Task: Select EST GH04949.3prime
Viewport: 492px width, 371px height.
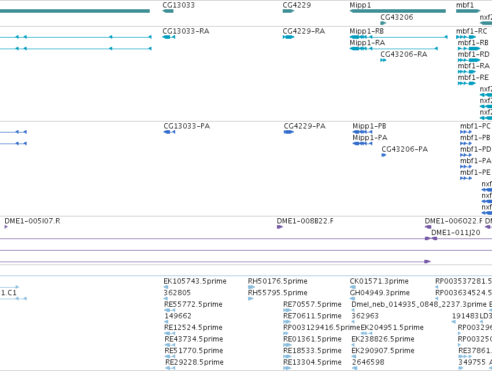Action: point(380,293)
